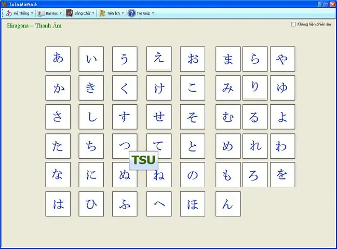The width and height of the screenshot is (337, 249).
Task: Click the う character card
Action: [125, 59]
